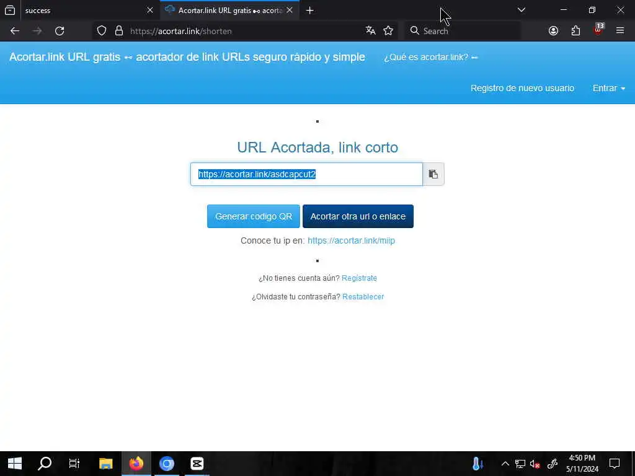The image size is (635, 476).
Task: Open the notification center
Action: point(615,464)
